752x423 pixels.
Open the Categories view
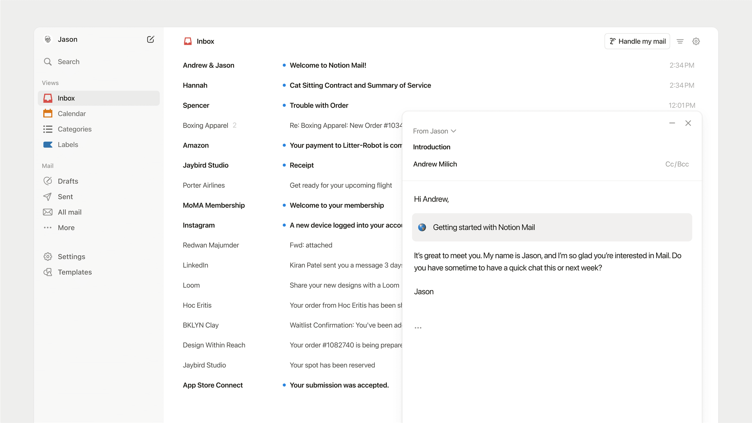coord(99,129)
